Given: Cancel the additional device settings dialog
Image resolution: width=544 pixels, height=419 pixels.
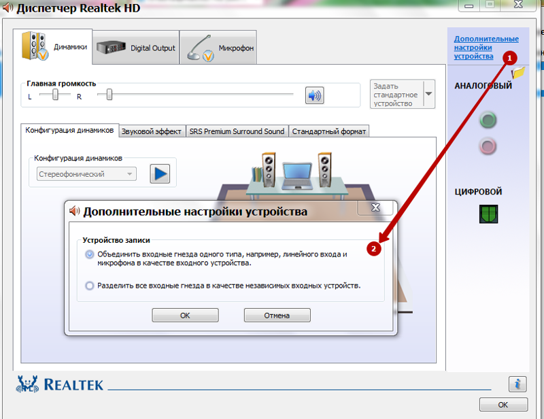Looking at the screenshot, I should (x=277, y=315).
